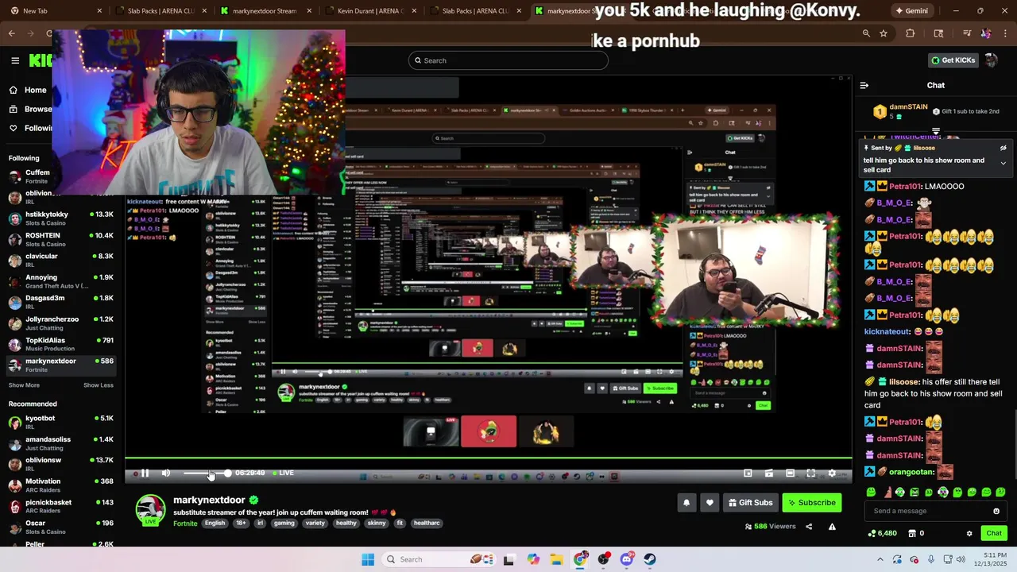
Task: Open clavicular channel in sidebar
Action: point(60,260)
